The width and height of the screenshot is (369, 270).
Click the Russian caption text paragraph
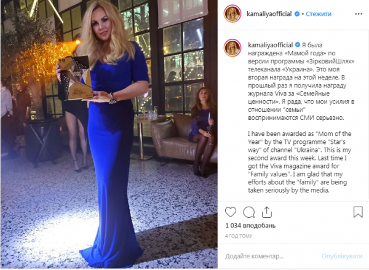[x=301, y=81]
